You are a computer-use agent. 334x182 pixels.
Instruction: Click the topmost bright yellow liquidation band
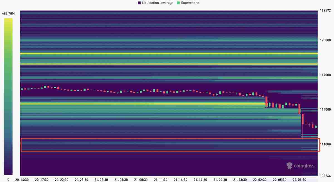click(x=167, y=53)
